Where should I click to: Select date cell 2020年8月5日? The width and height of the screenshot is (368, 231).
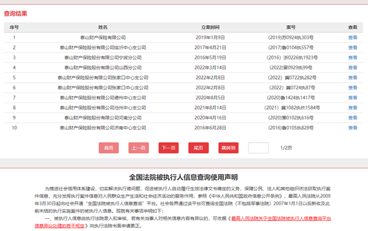210,98
